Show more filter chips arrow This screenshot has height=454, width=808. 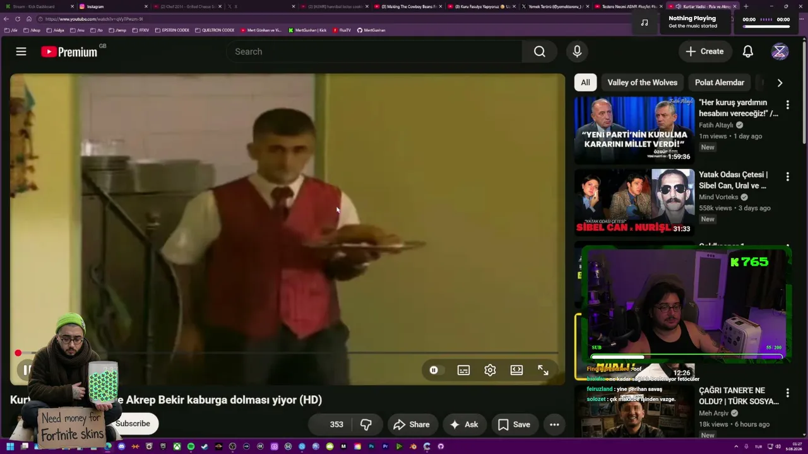(x=780, y=83)
